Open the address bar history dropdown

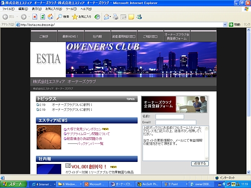pyautogui.click(x=225, y=25)
